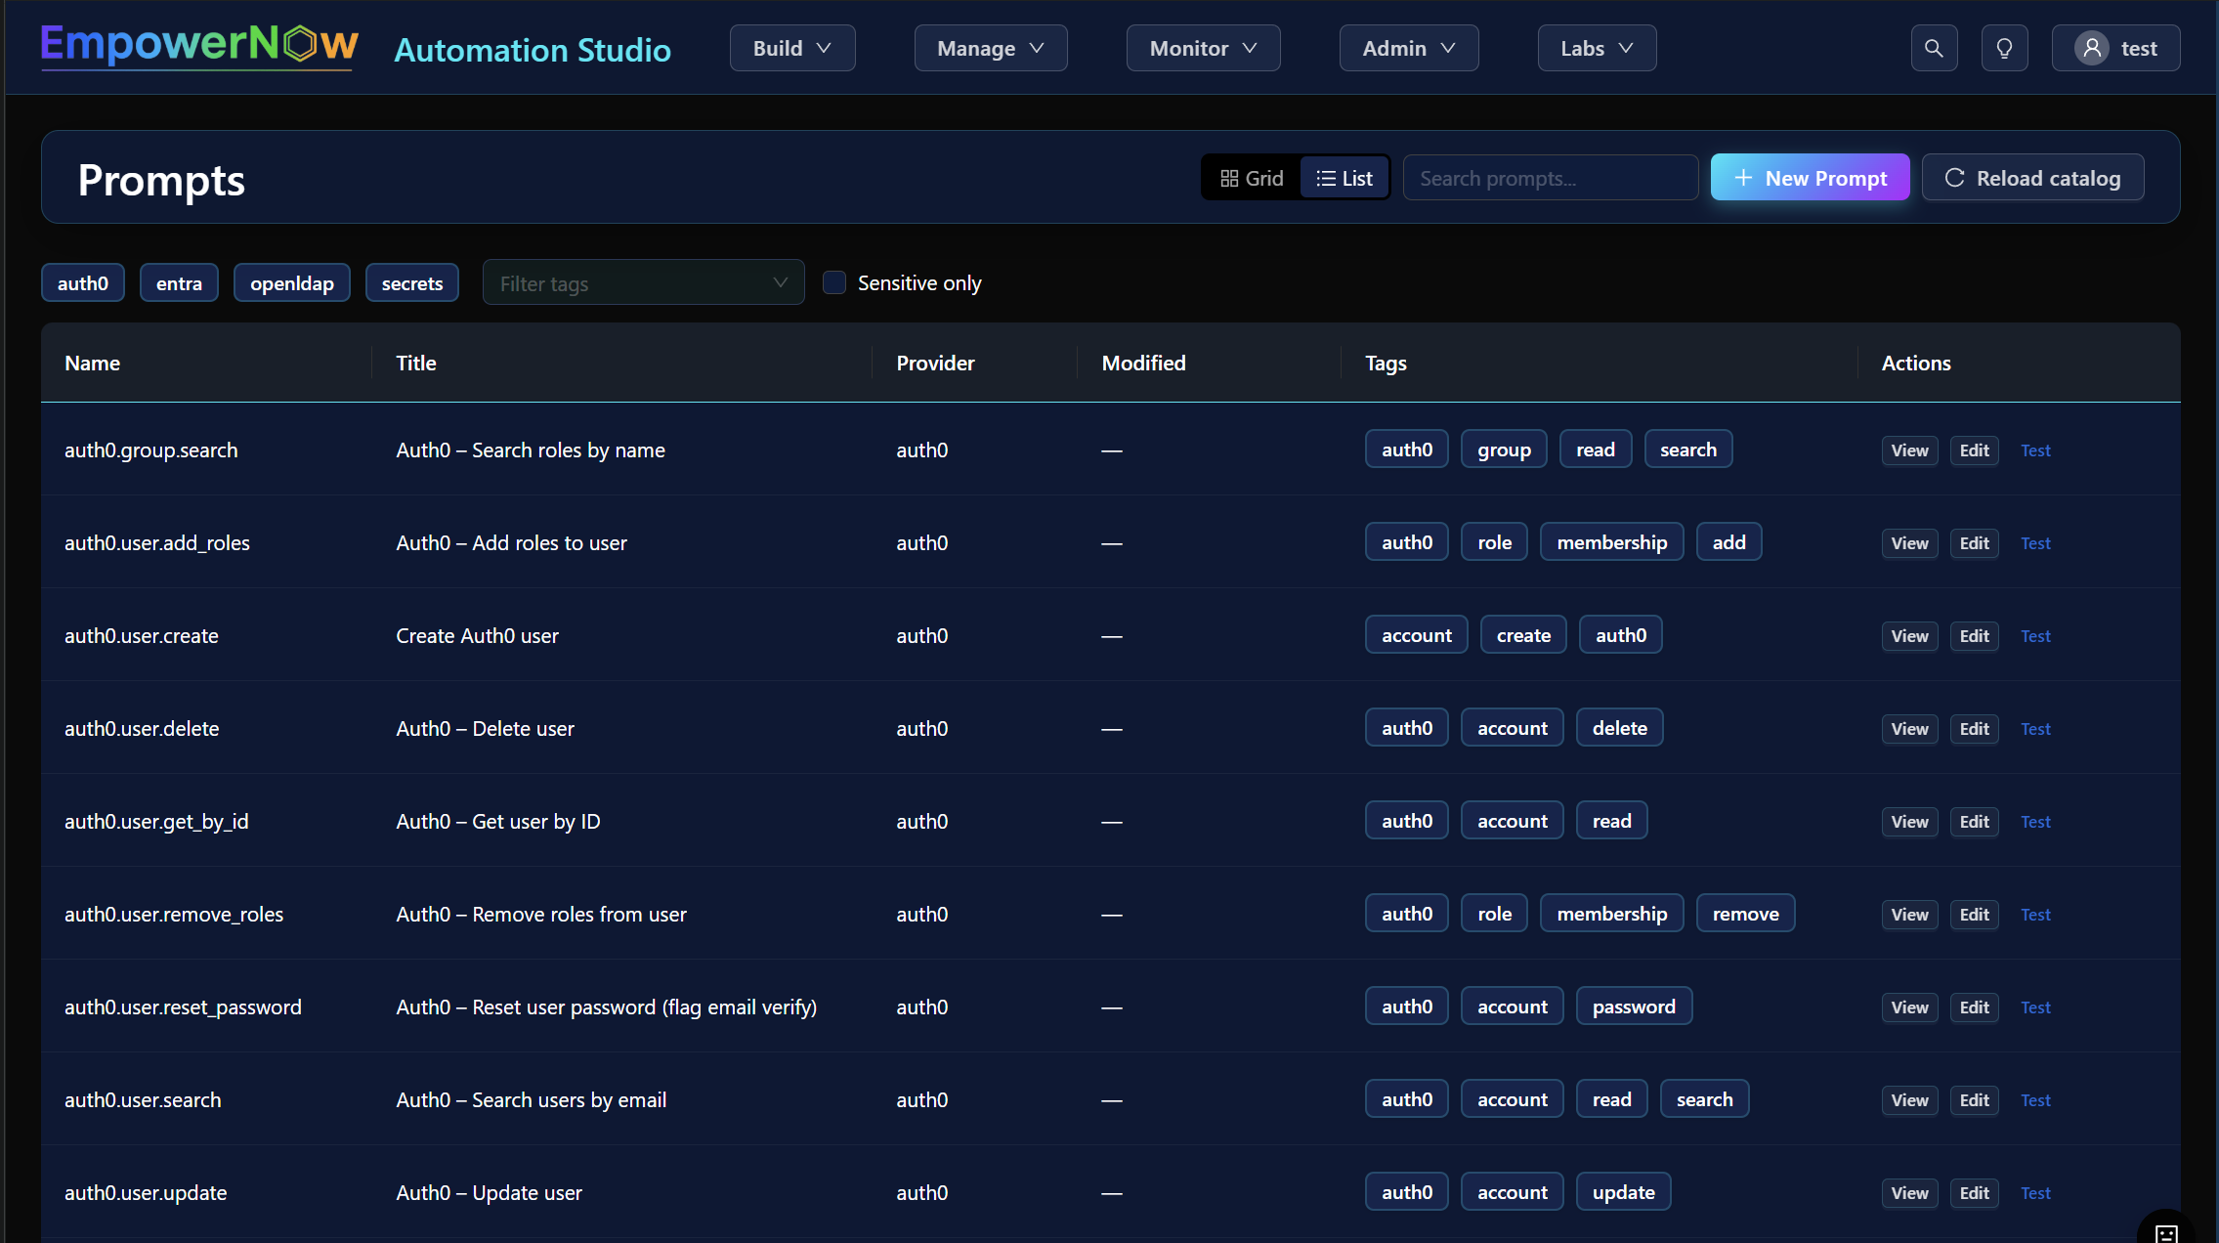Click the lightbulb icon near the profile
This screenshot has width=2219, height=1243.
2004,47
